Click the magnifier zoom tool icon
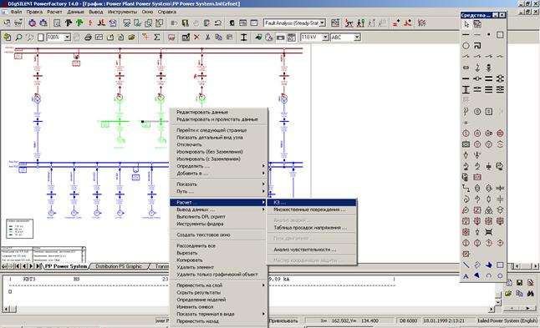The height and width of the screenshot is (328, 540). coord(18,37)
